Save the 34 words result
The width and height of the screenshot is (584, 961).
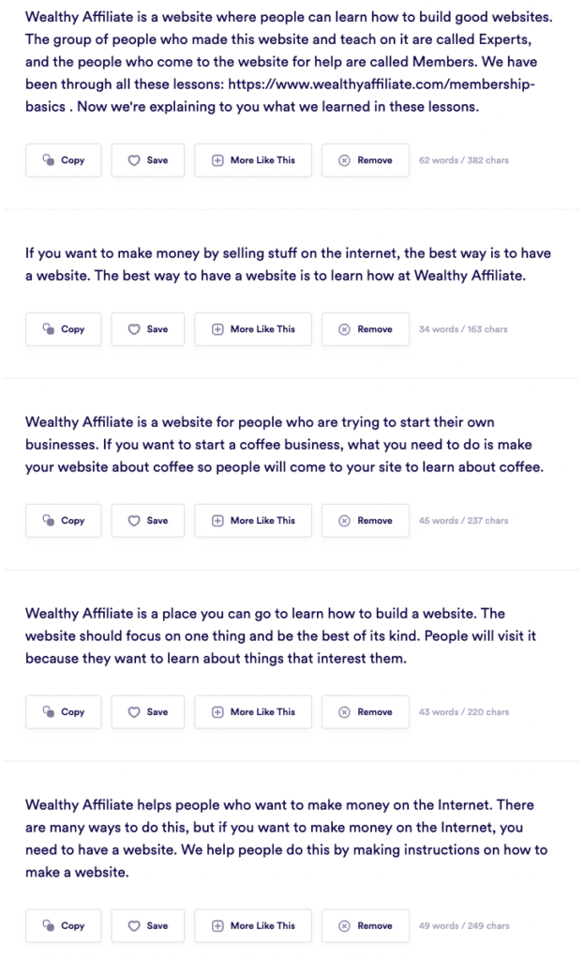(x=147, y=329)
